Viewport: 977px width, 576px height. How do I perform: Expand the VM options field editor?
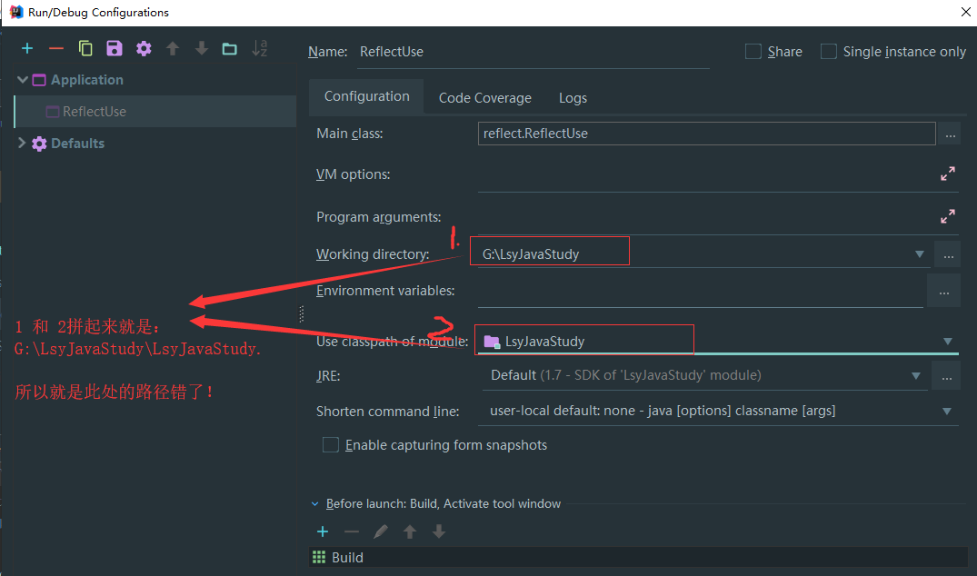coord(948,174)
